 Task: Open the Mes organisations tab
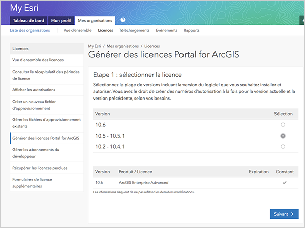pyautogui.click(x=96, y=21)
